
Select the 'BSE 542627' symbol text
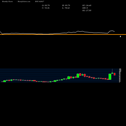40,2
